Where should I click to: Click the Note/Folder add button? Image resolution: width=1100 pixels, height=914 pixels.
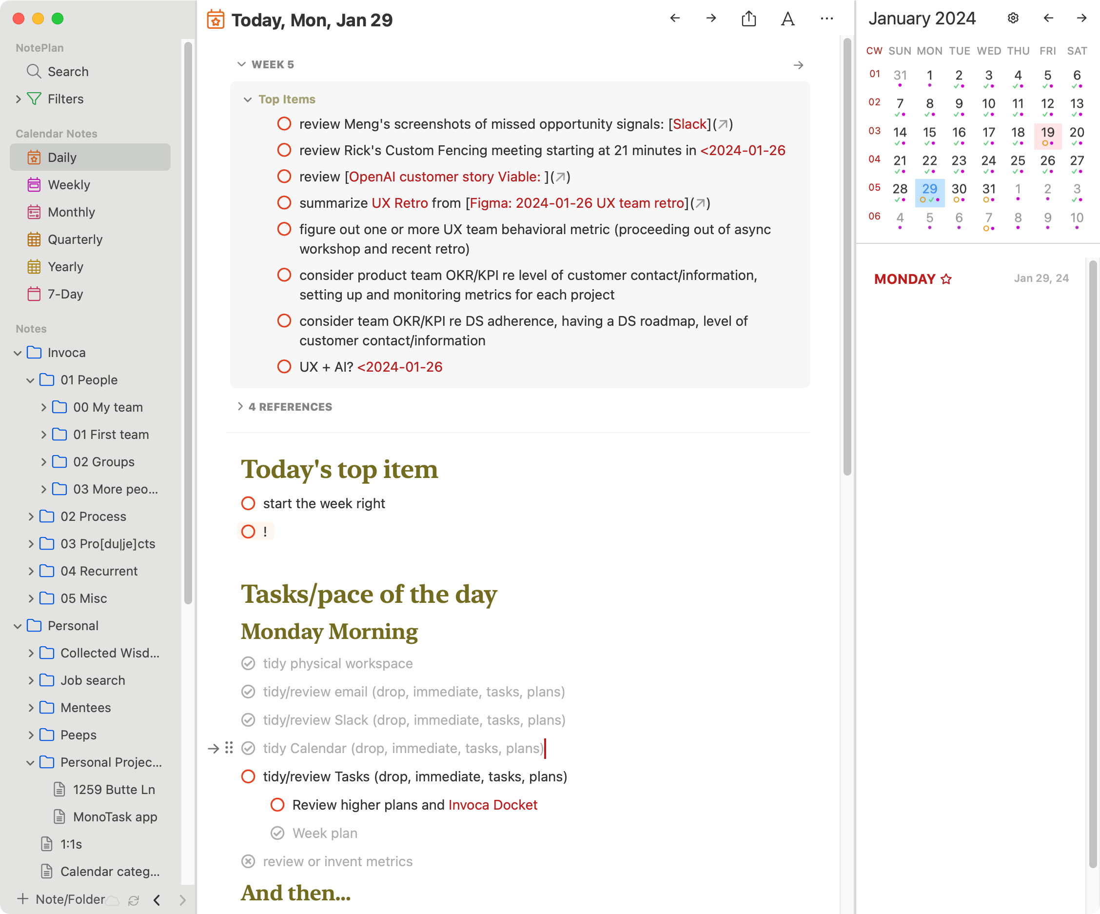point(61,899)
